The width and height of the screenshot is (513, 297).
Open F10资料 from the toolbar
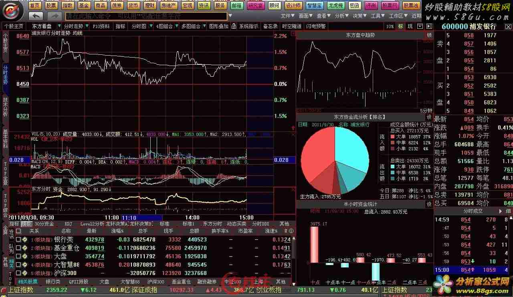tap(101, 26)
